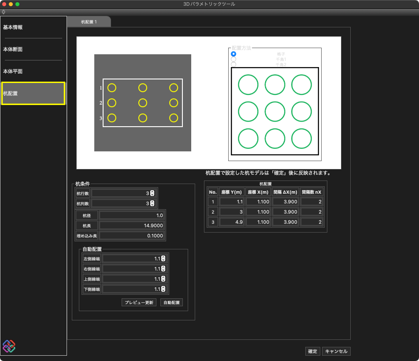Click the app logo in bottom-left corner

pyautogui.click(x=9, y=346)
